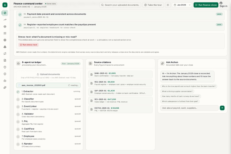The width and height of the screenshot is (231, 154).
Task: Open the REG-2026-01 citation
Action: tap(120, 83)
